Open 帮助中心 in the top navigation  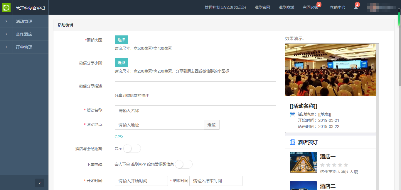tap(338, 8)
